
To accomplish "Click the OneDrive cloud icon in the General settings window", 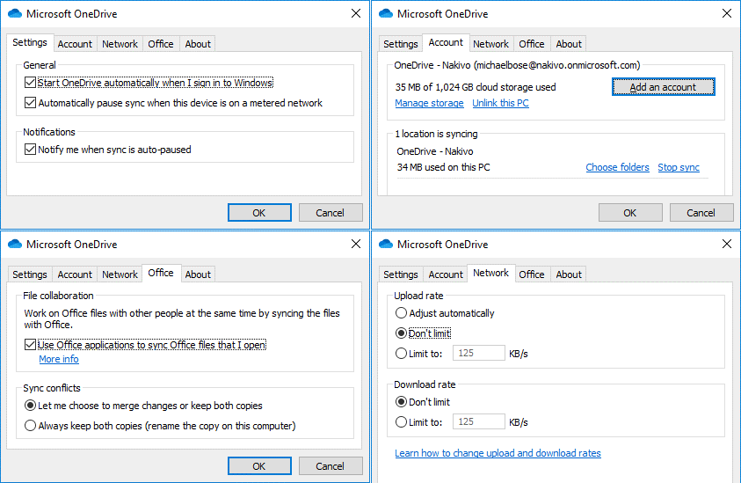I will pos(15,13).
